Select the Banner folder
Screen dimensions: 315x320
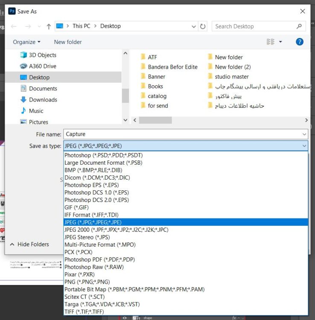(x=153, y=76)
